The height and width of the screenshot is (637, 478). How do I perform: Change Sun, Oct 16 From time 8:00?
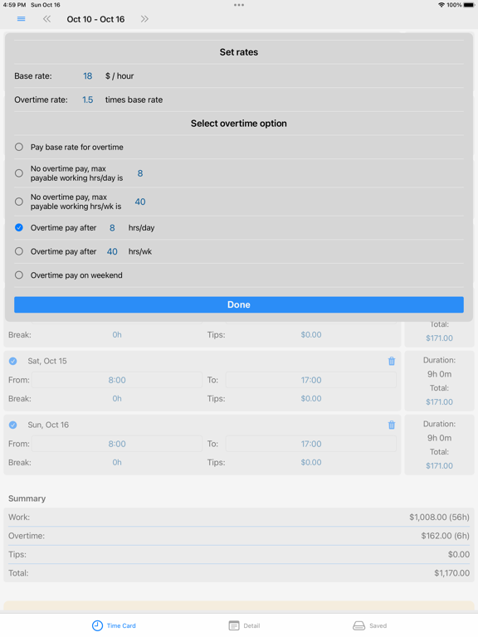click(x=117, y=444)
